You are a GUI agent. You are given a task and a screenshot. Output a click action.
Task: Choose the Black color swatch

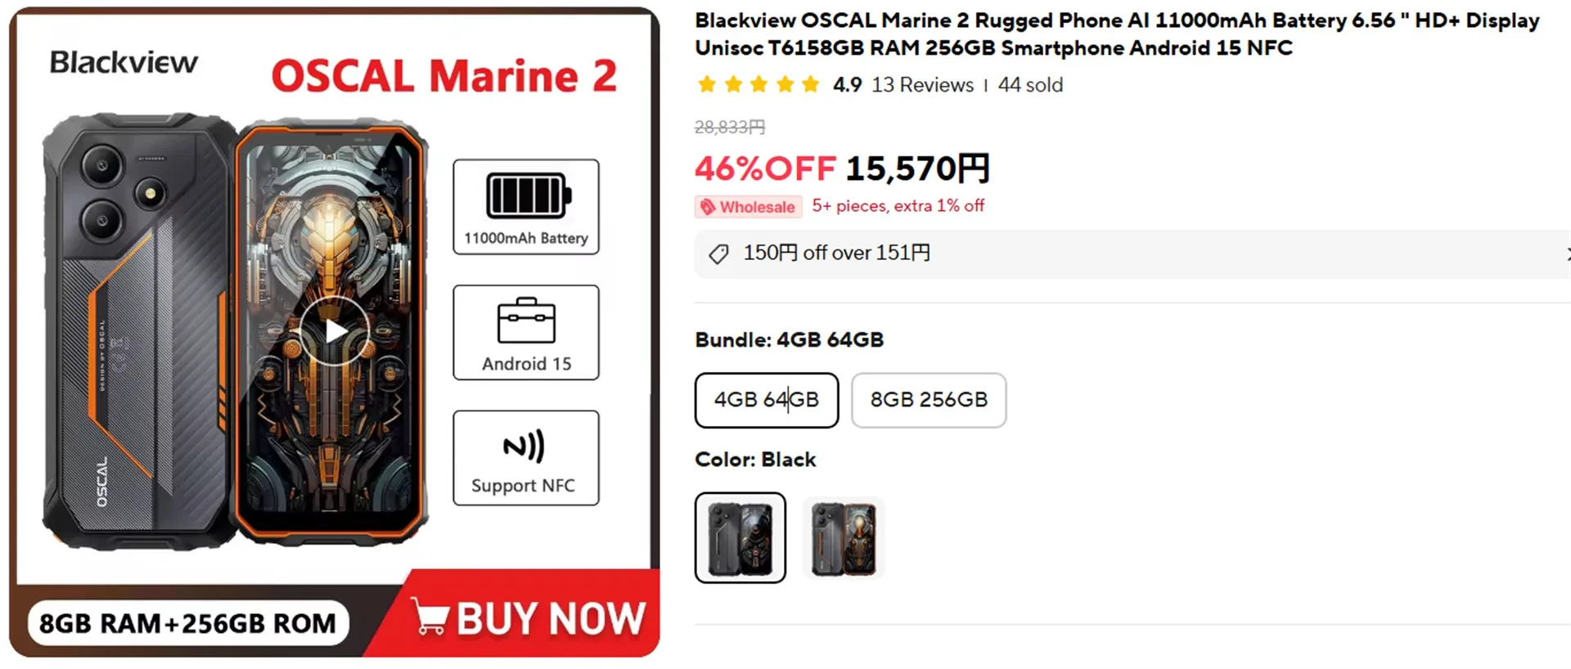[740, 537]
